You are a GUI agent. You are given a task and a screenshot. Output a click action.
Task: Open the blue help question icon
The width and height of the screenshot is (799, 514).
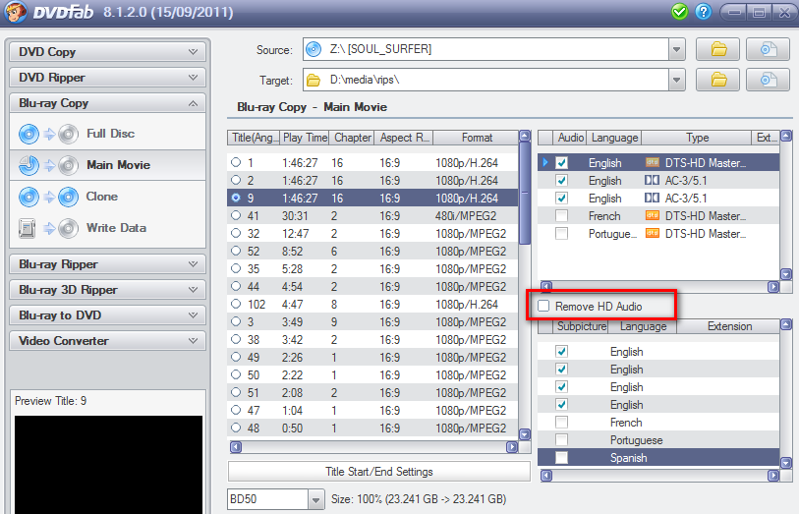[704, 12]
